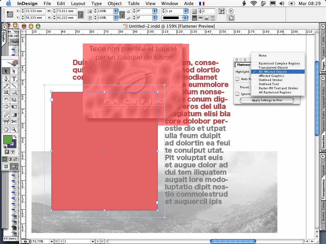Toggle formatting affects text button
The width and height of the screenshot is (326, 244).
pos(13,152)
